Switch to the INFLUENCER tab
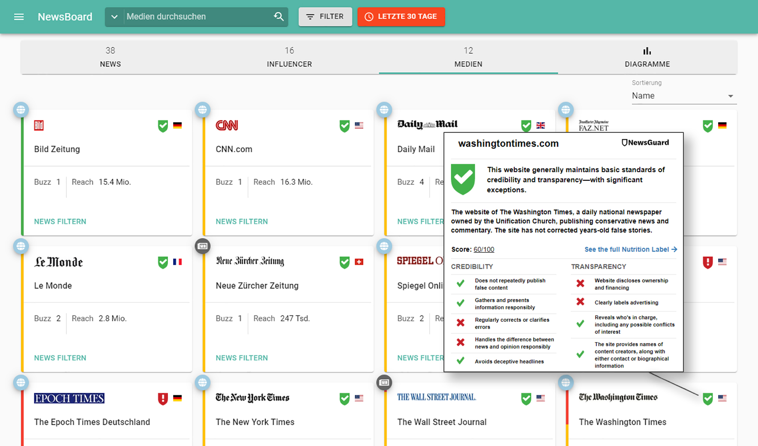 click(x=289, y=57)
